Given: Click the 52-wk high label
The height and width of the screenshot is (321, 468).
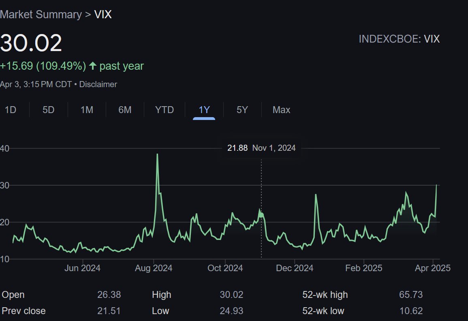Looking at the screenshot, I should [x=325, y=295].
